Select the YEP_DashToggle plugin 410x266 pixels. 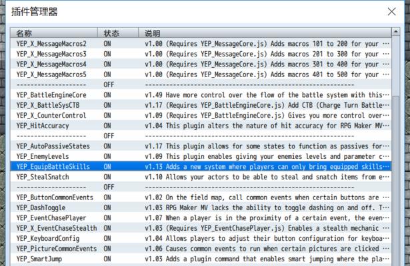201,207
